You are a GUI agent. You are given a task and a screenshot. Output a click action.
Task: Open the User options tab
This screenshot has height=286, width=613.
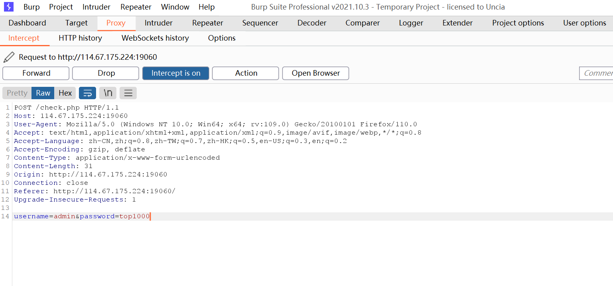coord(585,23)
